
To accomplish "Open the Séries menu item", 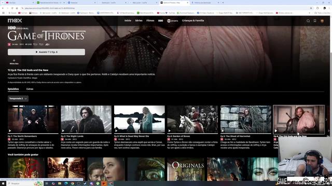I will (x=139, y=21).
